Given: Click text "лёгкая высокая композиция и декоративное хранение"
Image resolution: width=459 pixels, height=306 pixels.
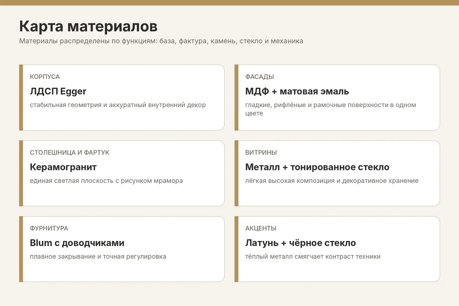Looking at the screenshot, I should (332, 181).
